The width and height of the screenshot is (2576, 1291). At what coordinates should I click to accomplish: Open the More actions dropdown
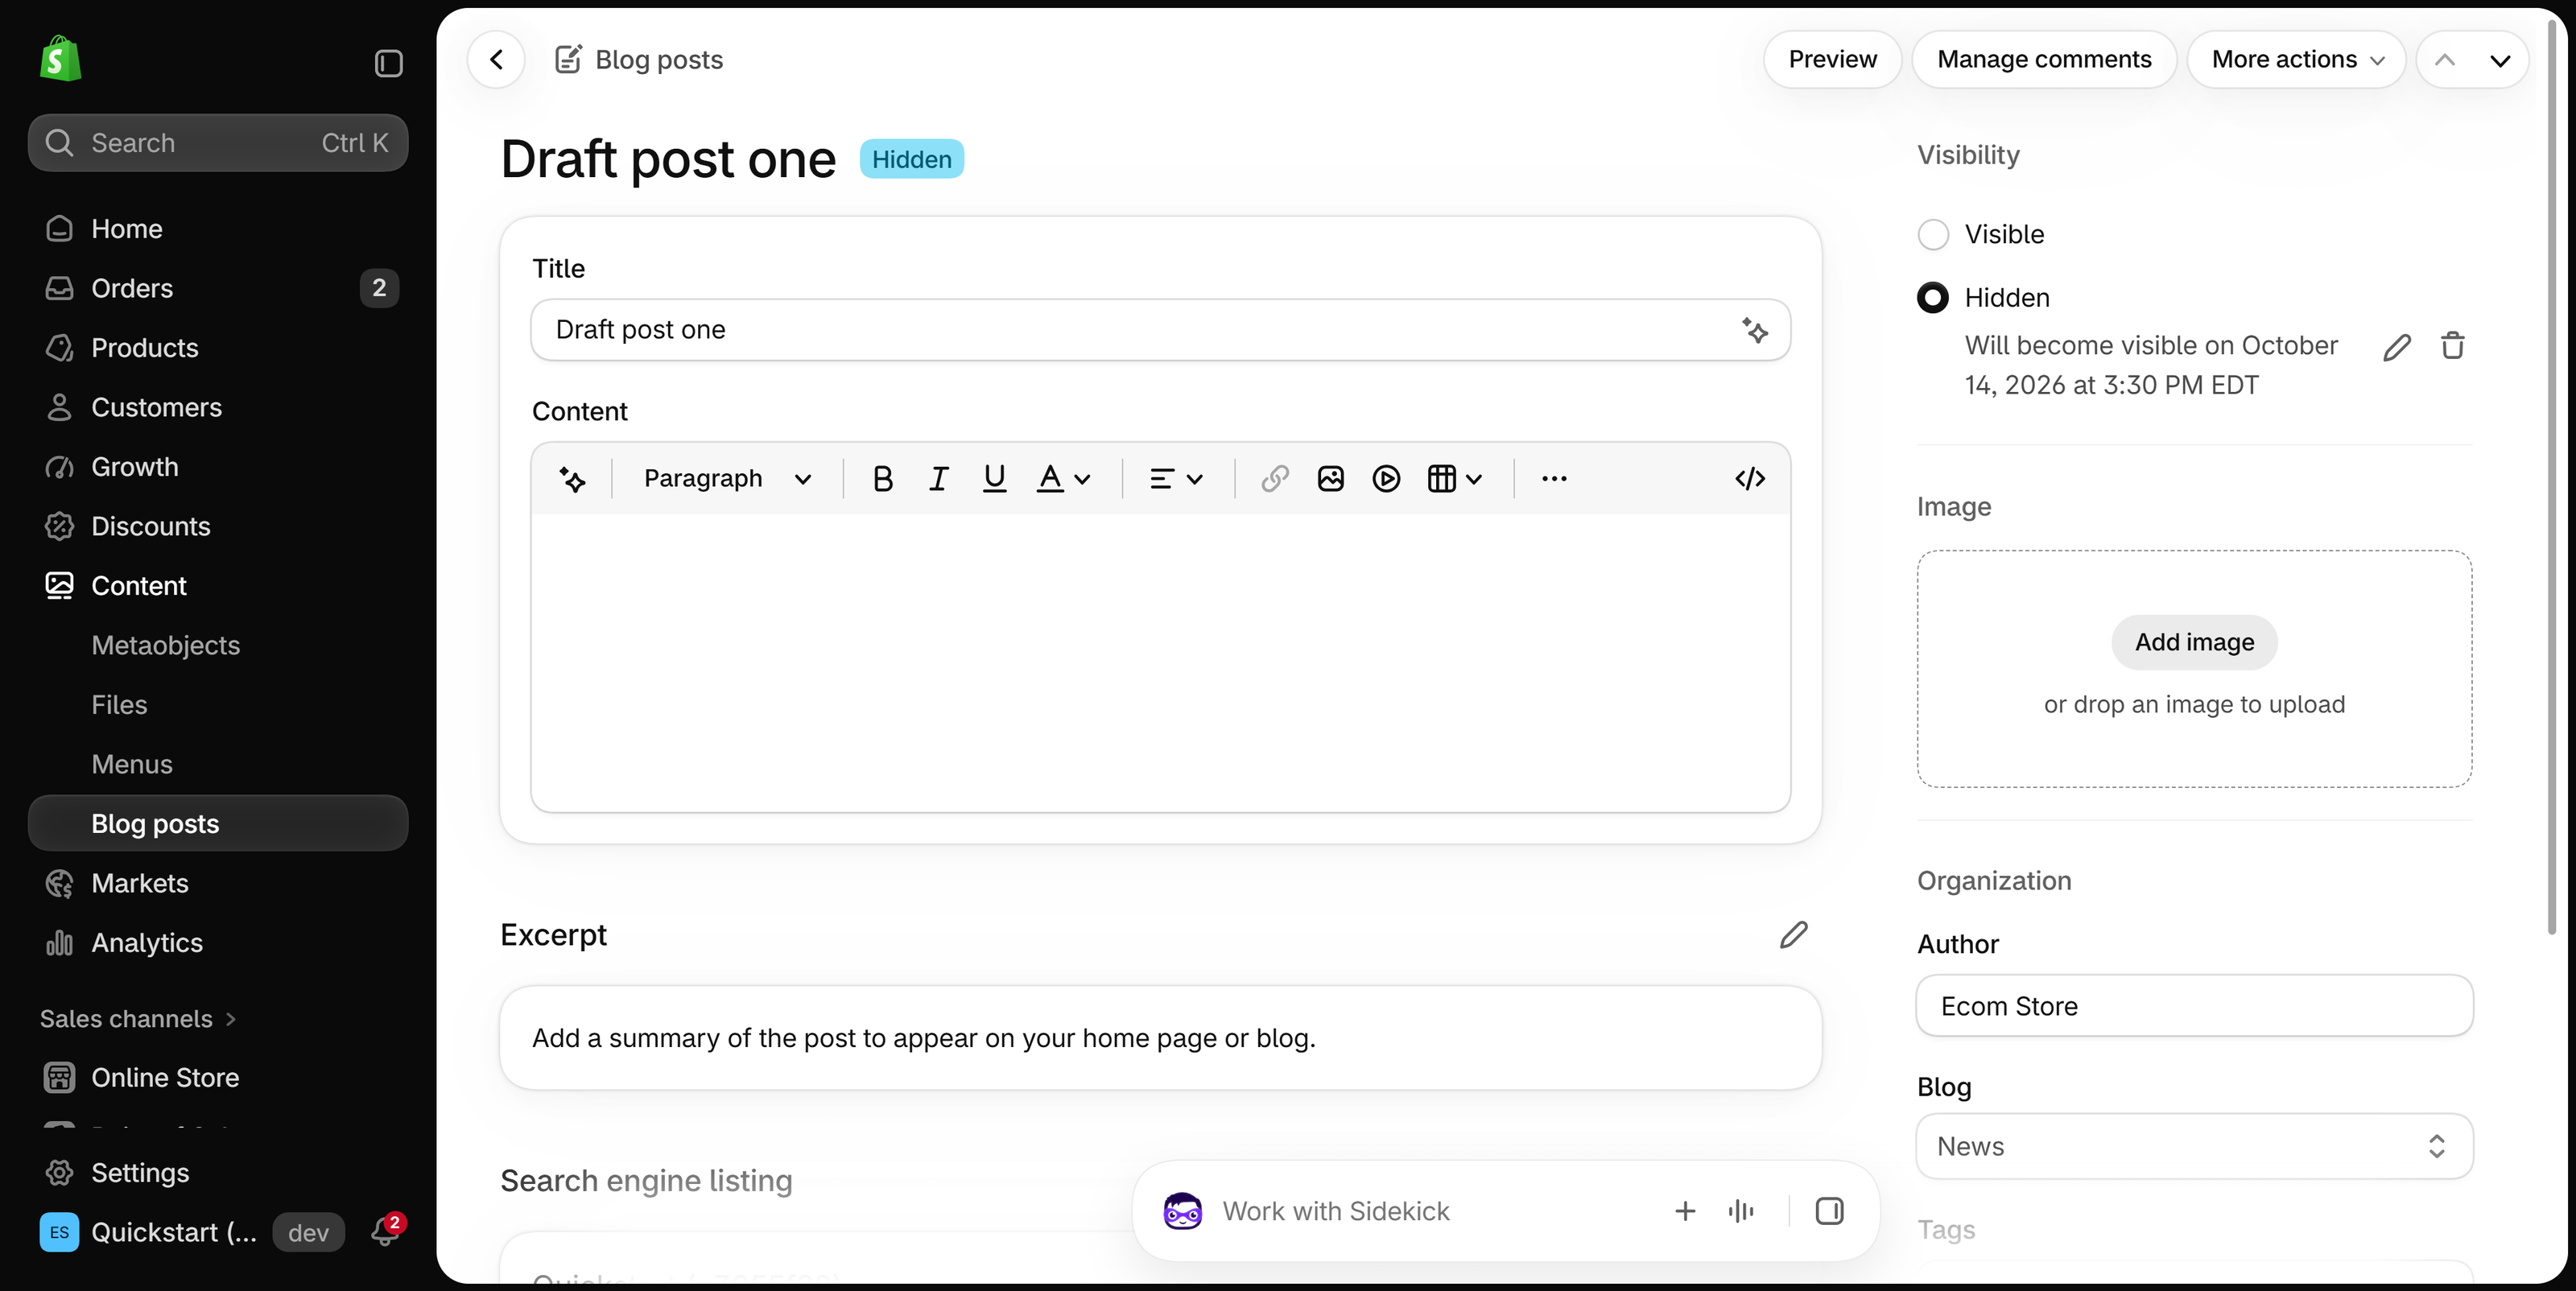click(x=2296, y=59)
